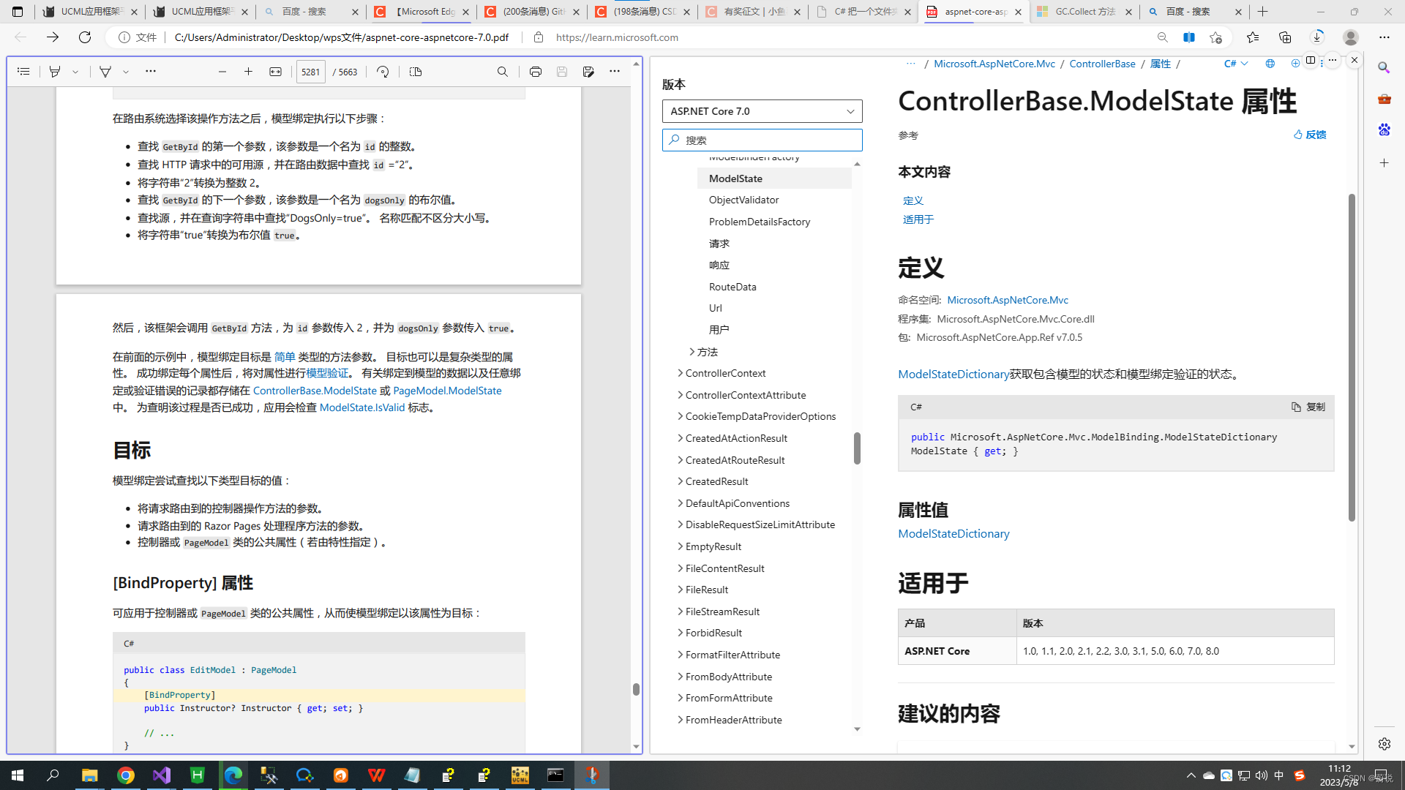Open the PDF table of contents icon
The width and height of the screenshot is (1405, 790).
(23, 72)
